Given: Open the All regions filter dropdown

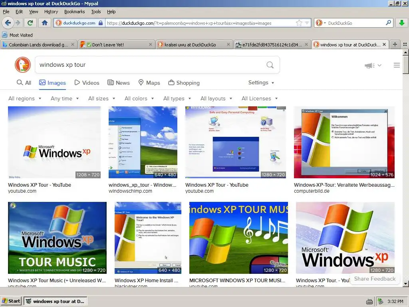Looking at the screenshot, I should [25, 98].
